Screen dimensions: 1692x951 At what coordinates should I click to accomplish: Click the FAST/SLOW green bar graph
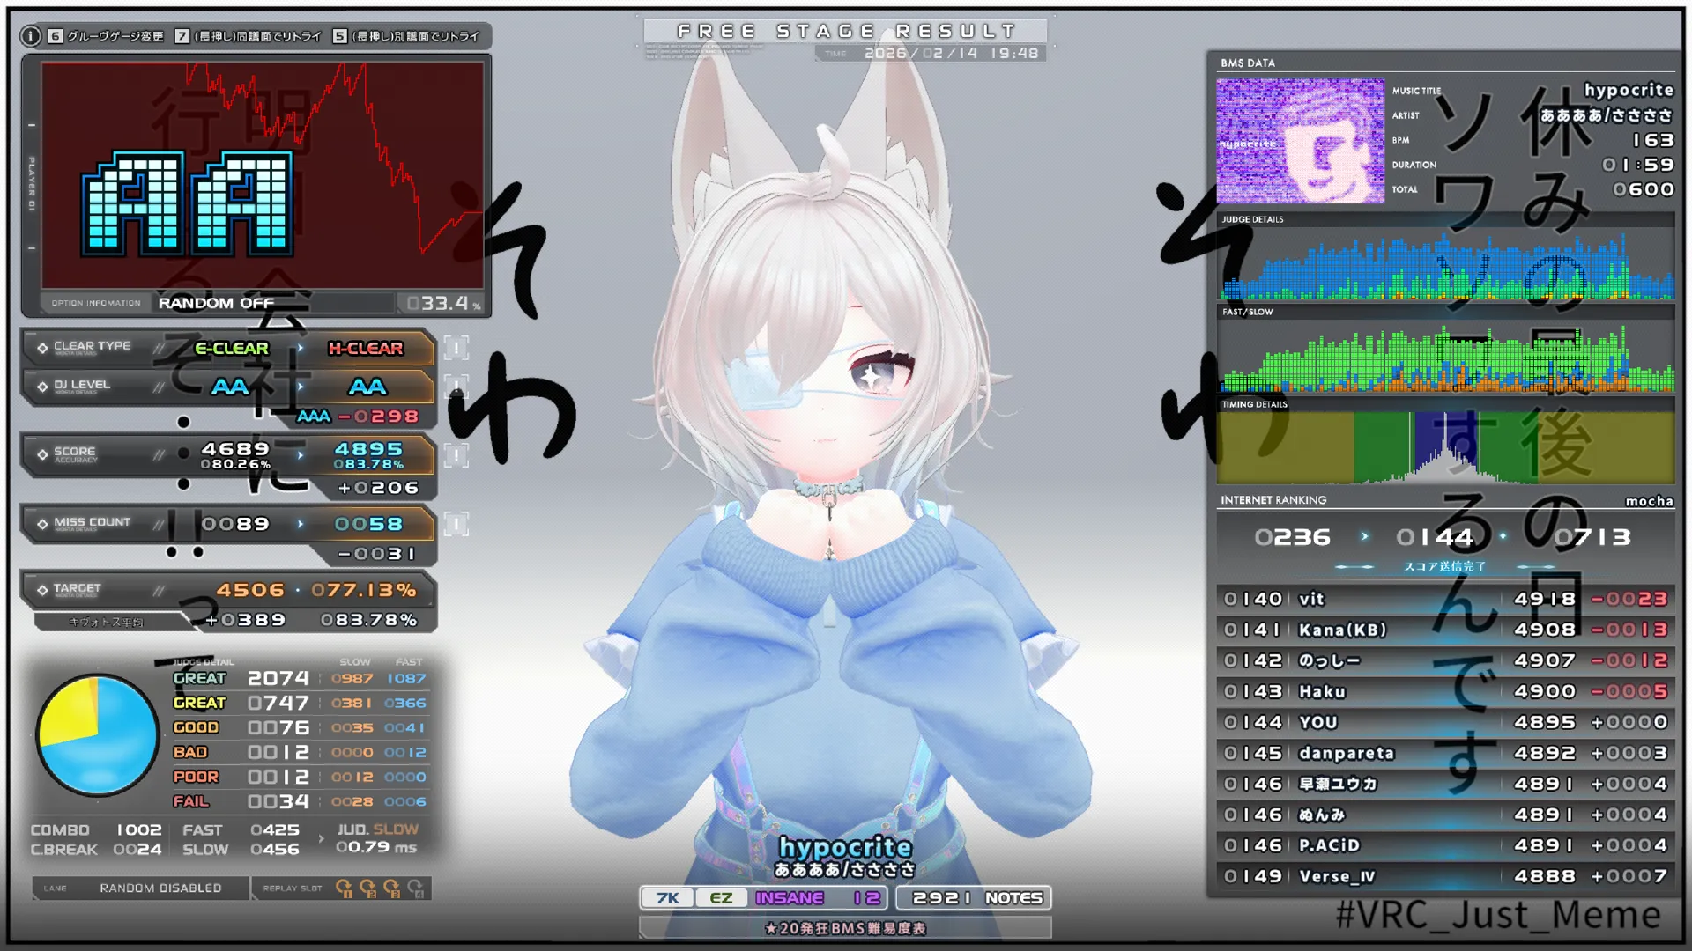(x=1445, y=357)
